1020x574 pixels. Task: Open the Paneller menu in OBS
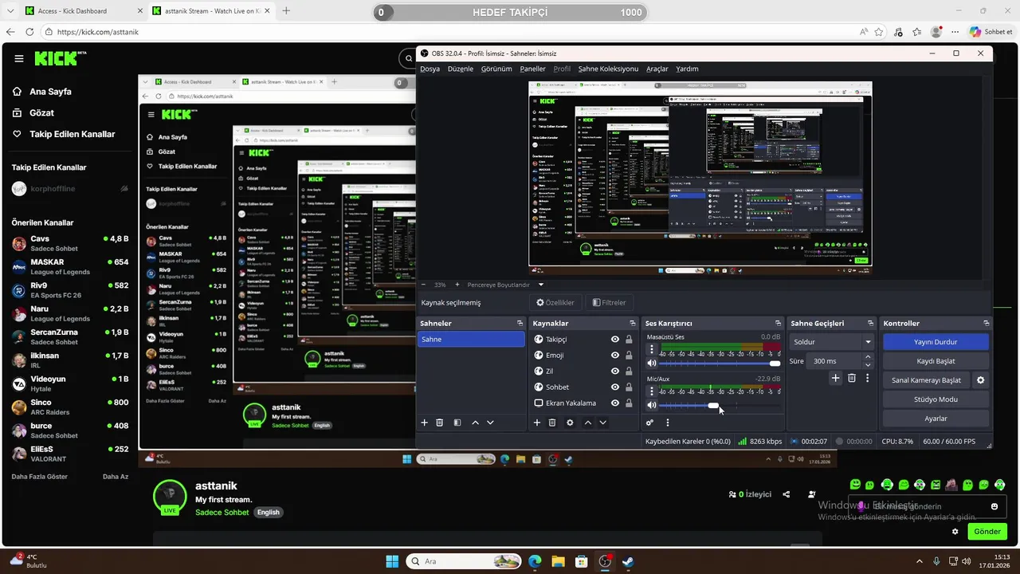[533, 69]
